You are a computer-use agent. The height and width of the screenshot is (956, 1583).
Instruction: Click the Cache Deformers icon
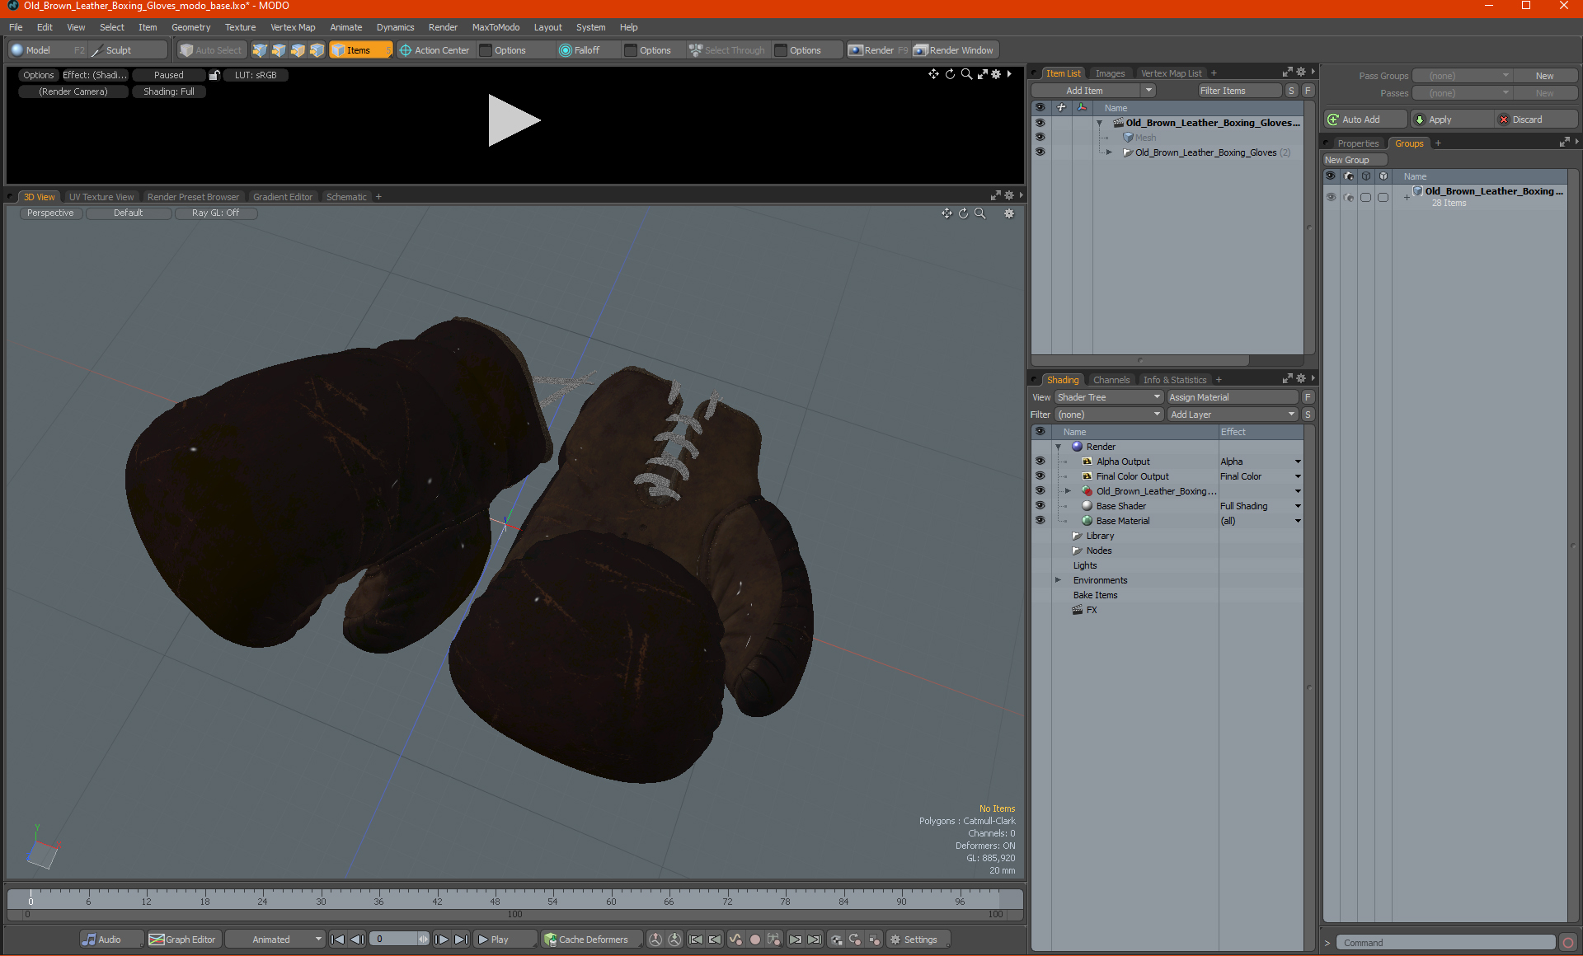point(550,940)
